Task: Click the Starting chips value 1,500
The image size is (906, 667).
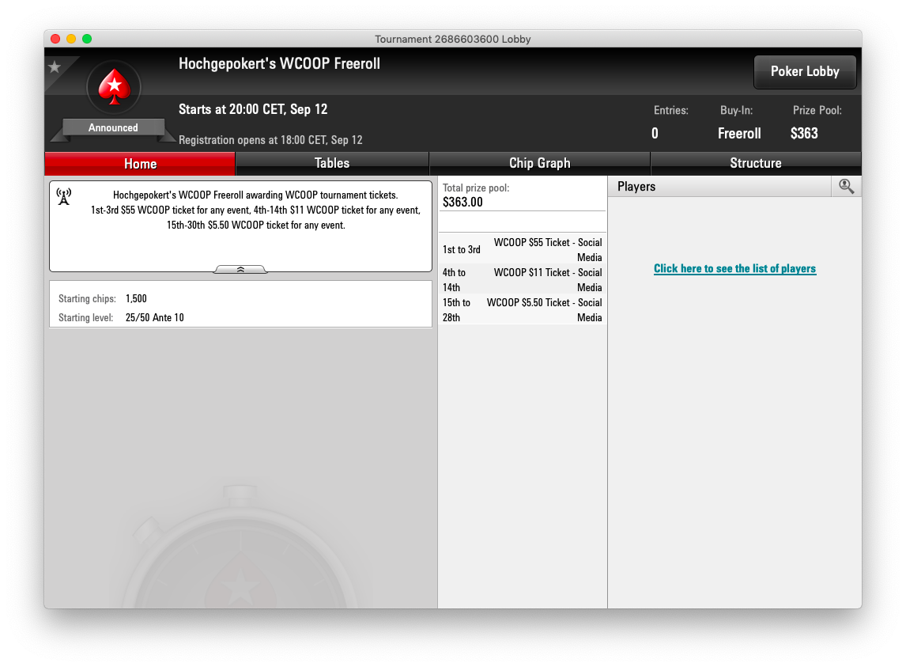Action: click(136, 298)
